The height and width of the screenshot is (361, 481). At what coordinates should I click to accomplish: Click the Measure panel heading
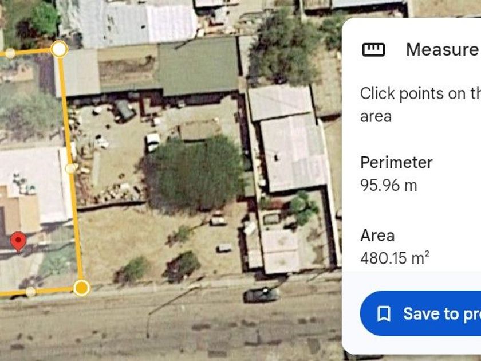click(x=441, y=49)
